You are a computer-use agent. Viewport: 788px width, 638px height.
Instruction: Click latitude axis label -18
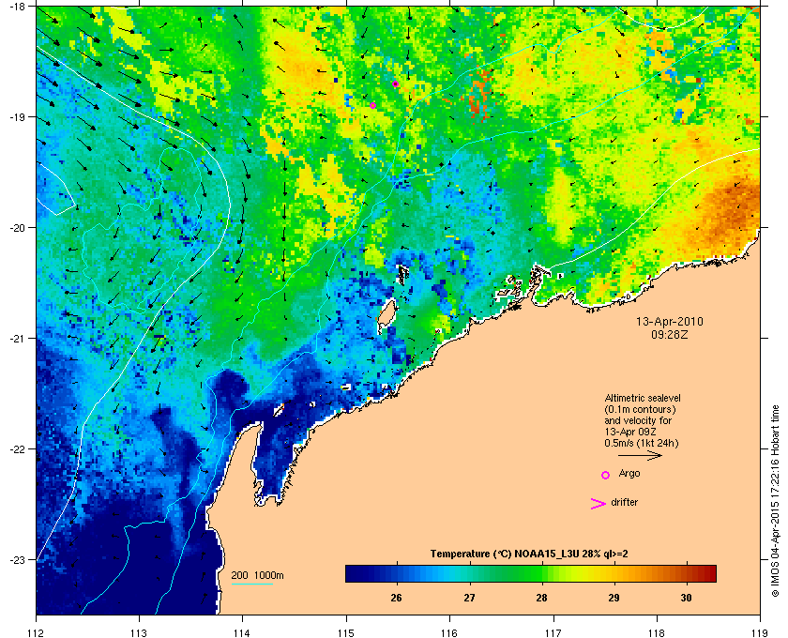point(18,7)
